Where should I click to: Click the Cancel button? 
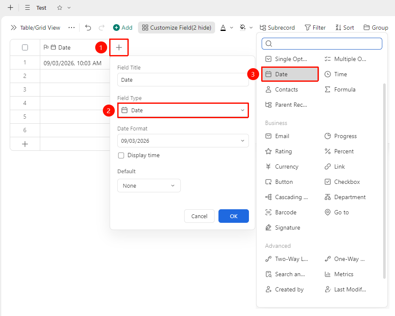click(x=199, y=216)
